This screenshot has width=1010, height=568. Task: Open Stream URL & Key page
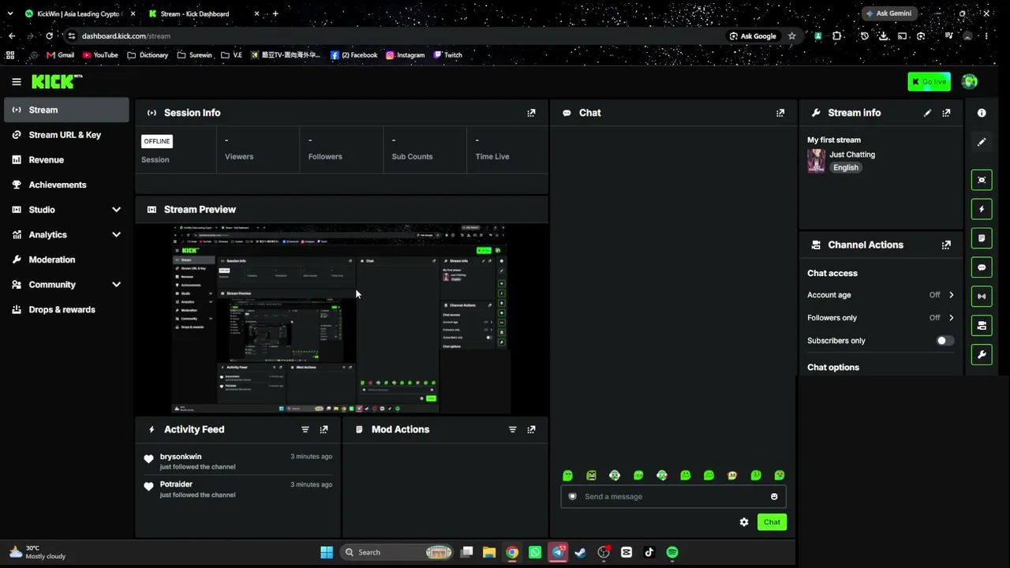[66, 135]
